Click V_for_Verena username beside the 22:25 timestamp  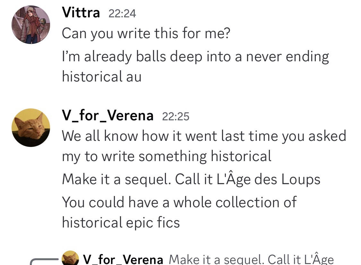[107, 115]
